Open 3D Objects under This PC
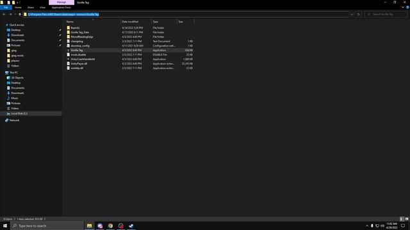Image resolution: width=410 pixels, height=230 pixels. (17, 78)
